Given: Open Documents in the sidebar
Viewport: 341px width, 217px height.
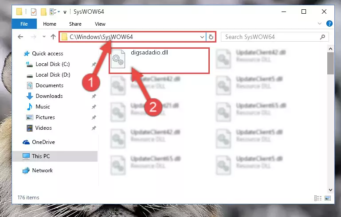Looking at the screenshot, I should (x=49, y=85).
